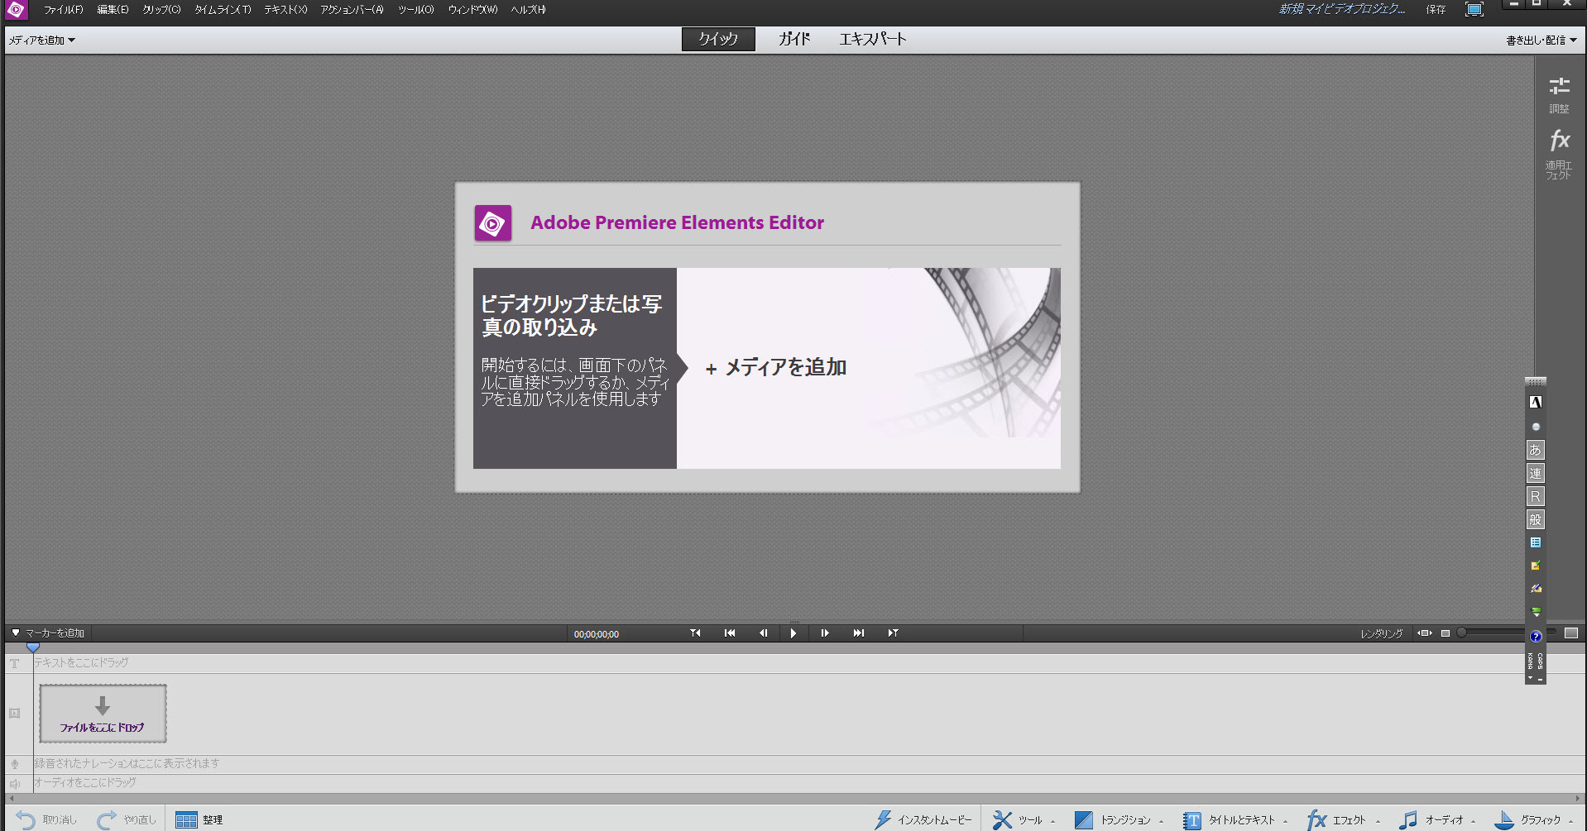The image size is (1587, 831).
Task: Toggle the 連 conversion mode button
Action: point(1536,473)
